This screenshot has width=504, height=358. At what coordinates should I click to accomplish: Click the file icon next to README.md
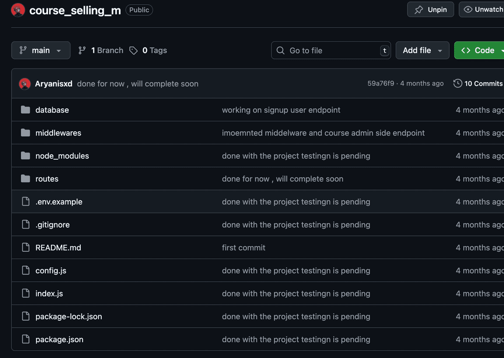25,247
